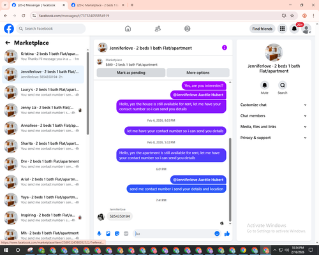
Task: Click the browser address bar URL
Action: [x=74, y=16]
